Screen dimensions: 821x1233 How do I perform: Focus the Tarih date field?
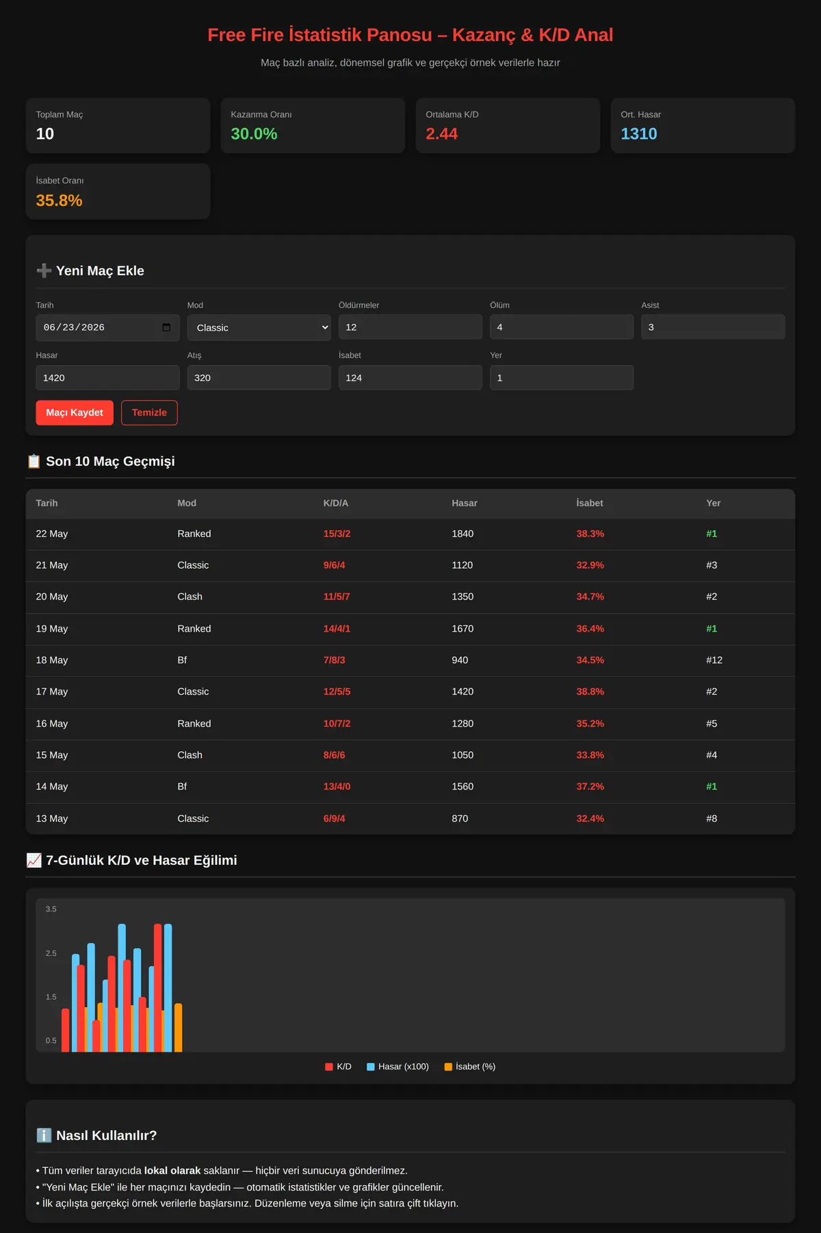tap(107, 328)
